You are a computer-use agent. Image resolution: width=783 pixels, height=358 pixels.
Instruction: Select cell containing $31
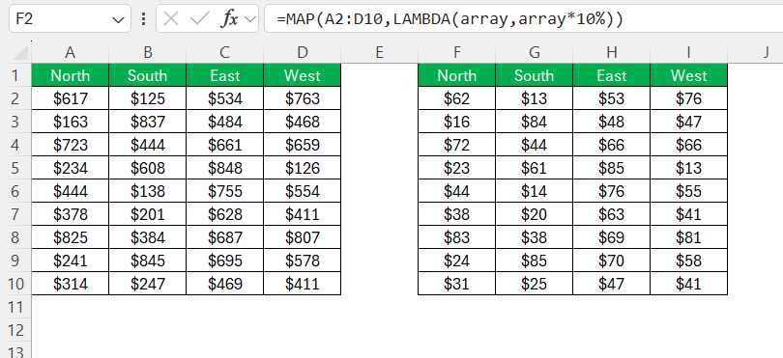pos(456,284)
